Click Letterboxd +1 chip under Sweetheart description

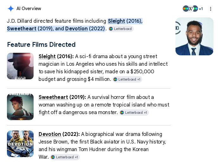(x=134, y=113)
